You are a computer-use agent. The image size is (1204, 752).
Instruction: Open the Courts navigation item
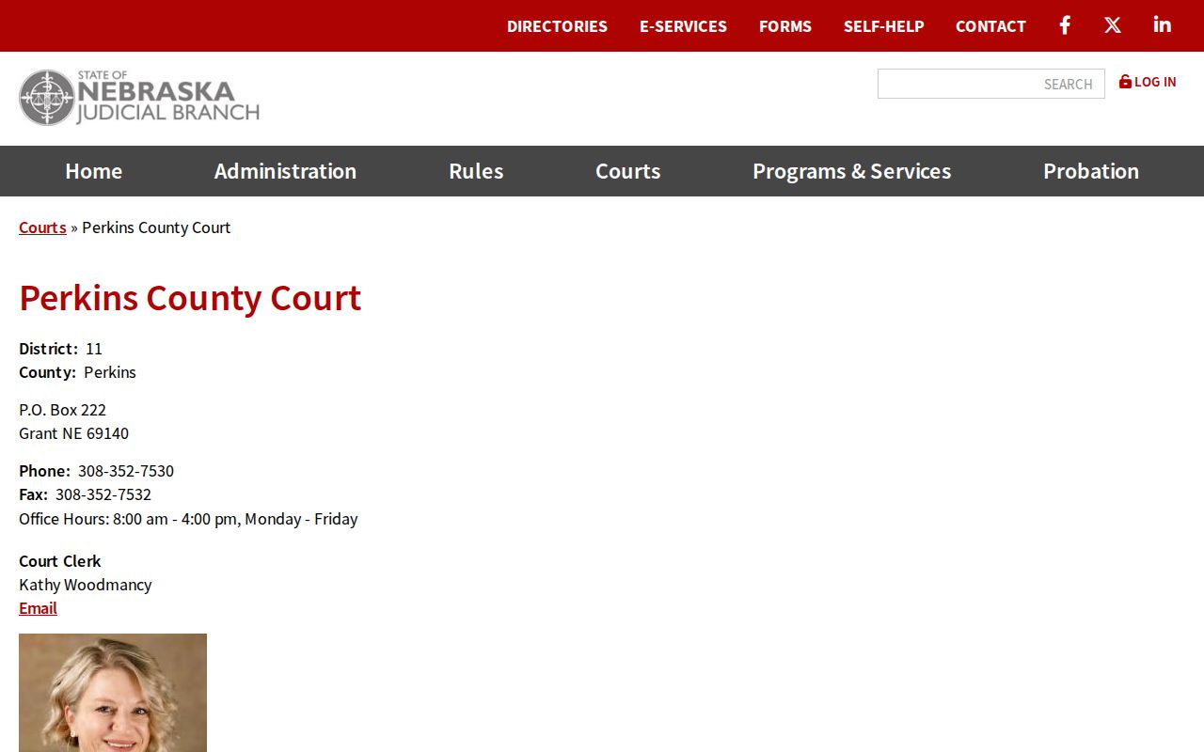(x=628, y=171)
